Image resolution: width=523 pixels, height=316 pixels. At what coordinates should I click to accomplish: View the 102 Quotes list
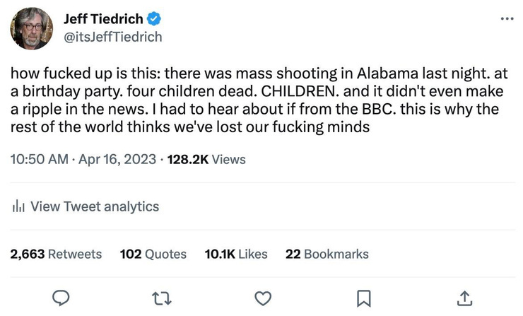point(153,254)
